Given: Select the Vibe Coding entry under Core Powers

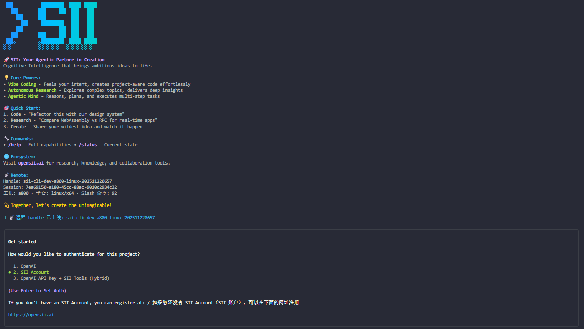Looking at the screenshot, I should click(22, 84).
